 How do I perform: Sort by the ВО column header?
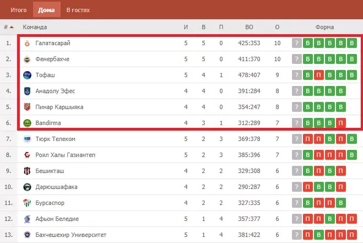(x=249, y=27)
